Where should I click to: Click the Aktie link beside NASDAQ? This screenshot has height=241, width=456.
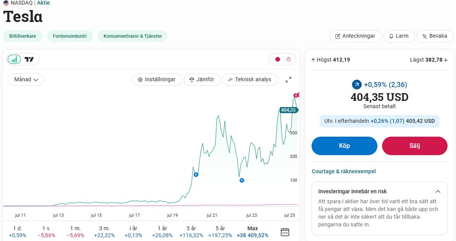44,3
